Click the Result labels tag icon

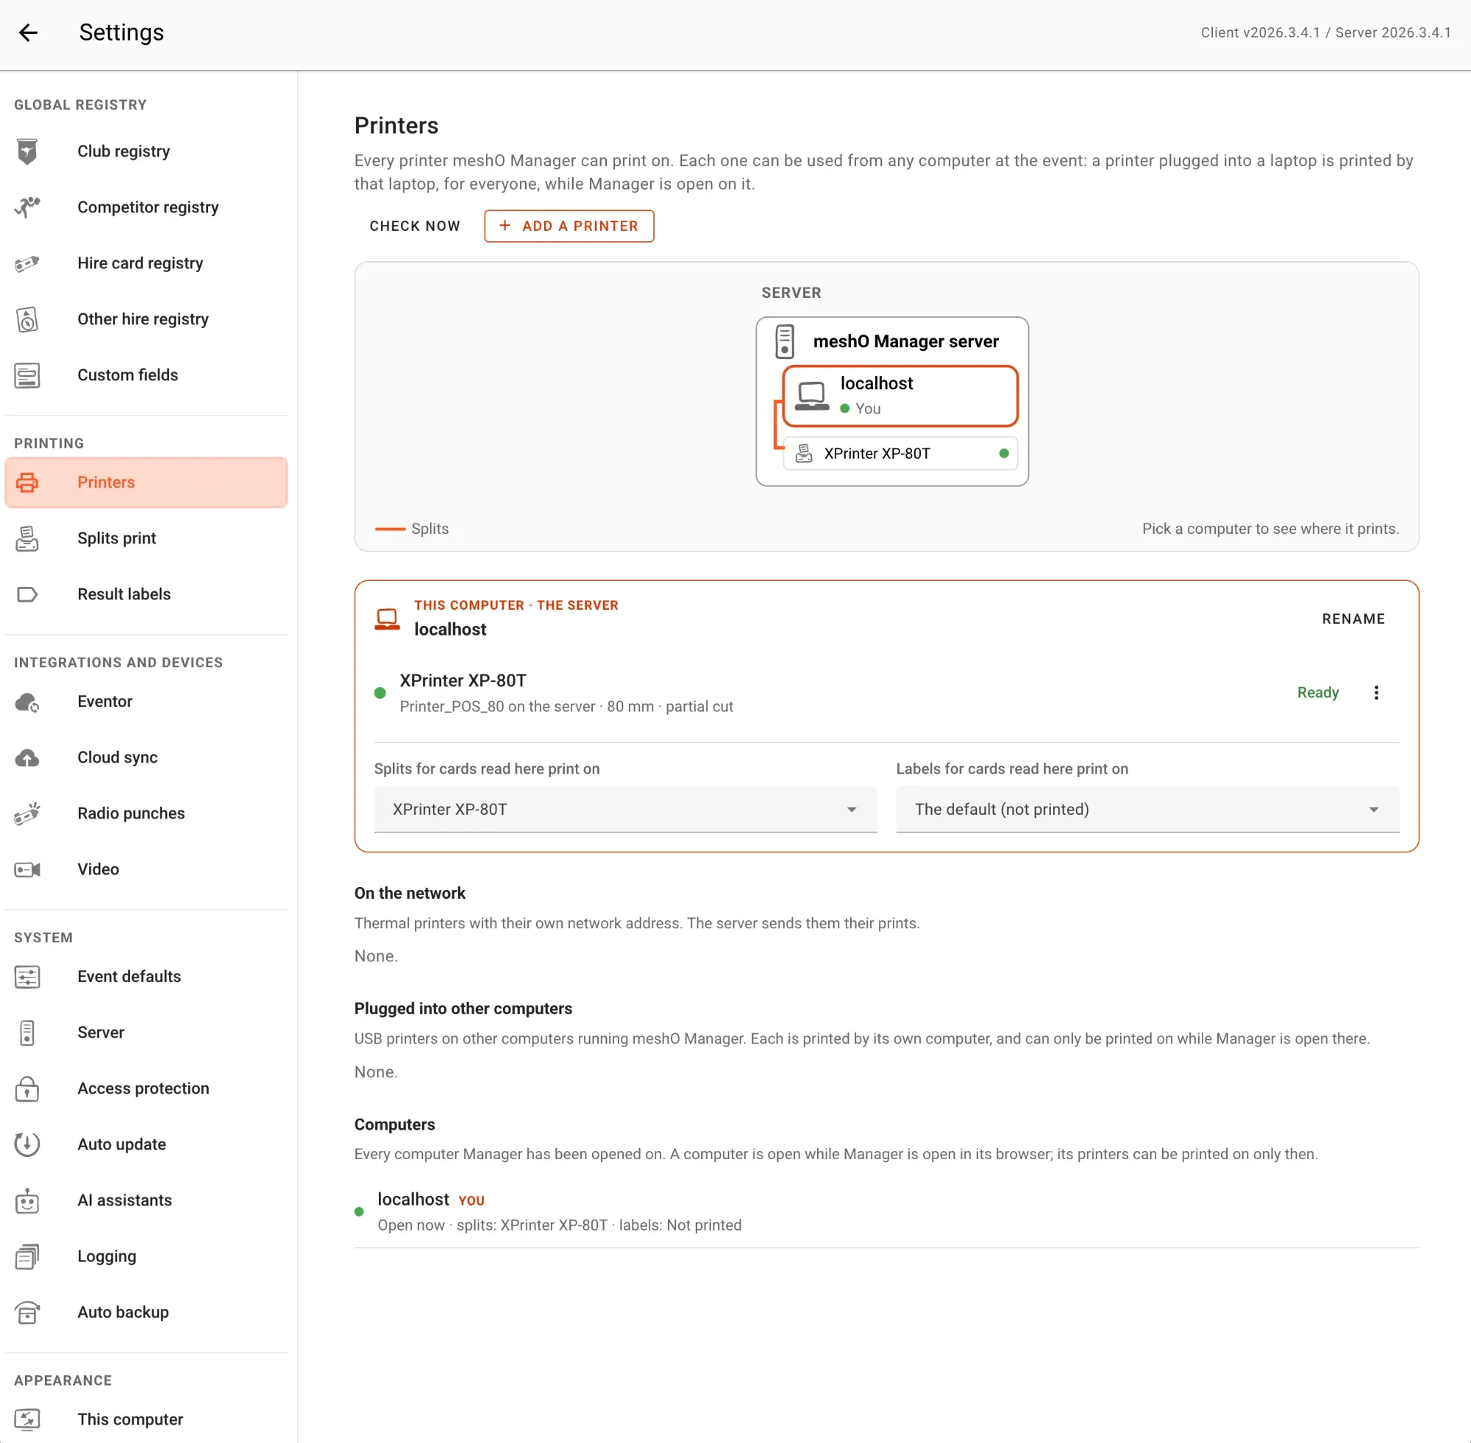tap(27, 594)
